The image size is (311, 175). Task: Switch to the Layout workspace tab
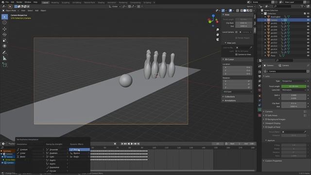[x=45, y=2]
